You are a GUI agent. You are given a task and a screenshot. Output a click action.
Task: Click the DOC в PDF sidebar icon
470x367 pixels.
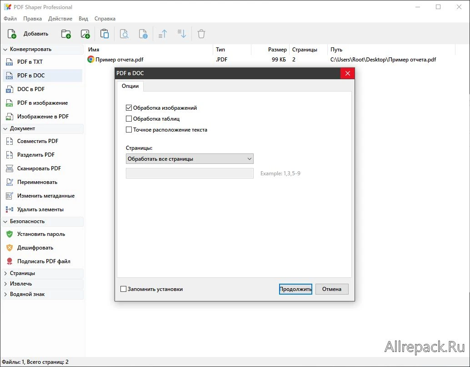click(10, 89)
